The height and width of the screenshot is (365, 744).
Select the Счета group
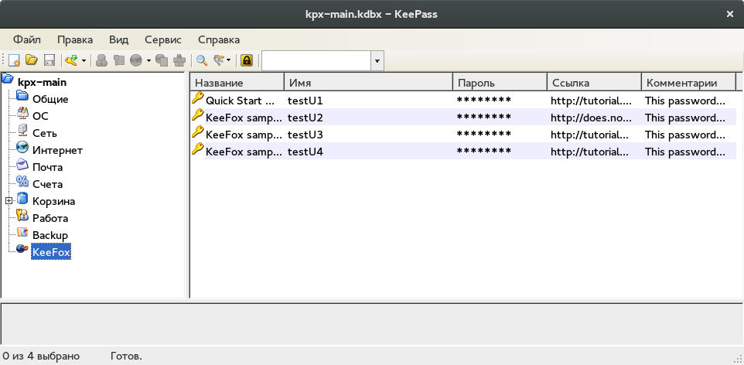(47, 185)
